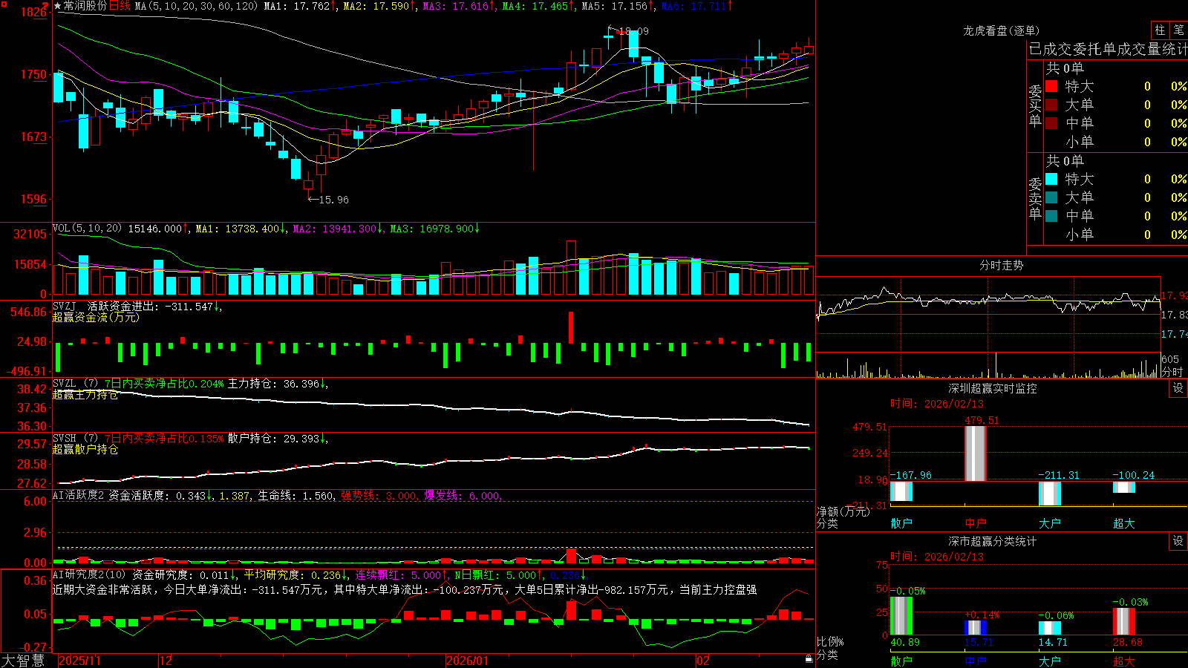
Task: Click the star icon beside 常润股份
Action: pyautogui.click(x=57, y=6)
